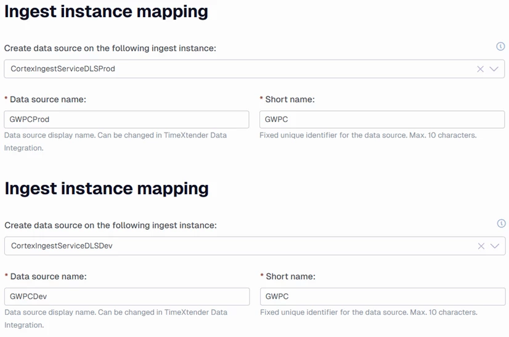The height and width of the screenshot is (337, 509).
Task: Click the Short name label in the Dev mapping
Action: click(290, 277)
